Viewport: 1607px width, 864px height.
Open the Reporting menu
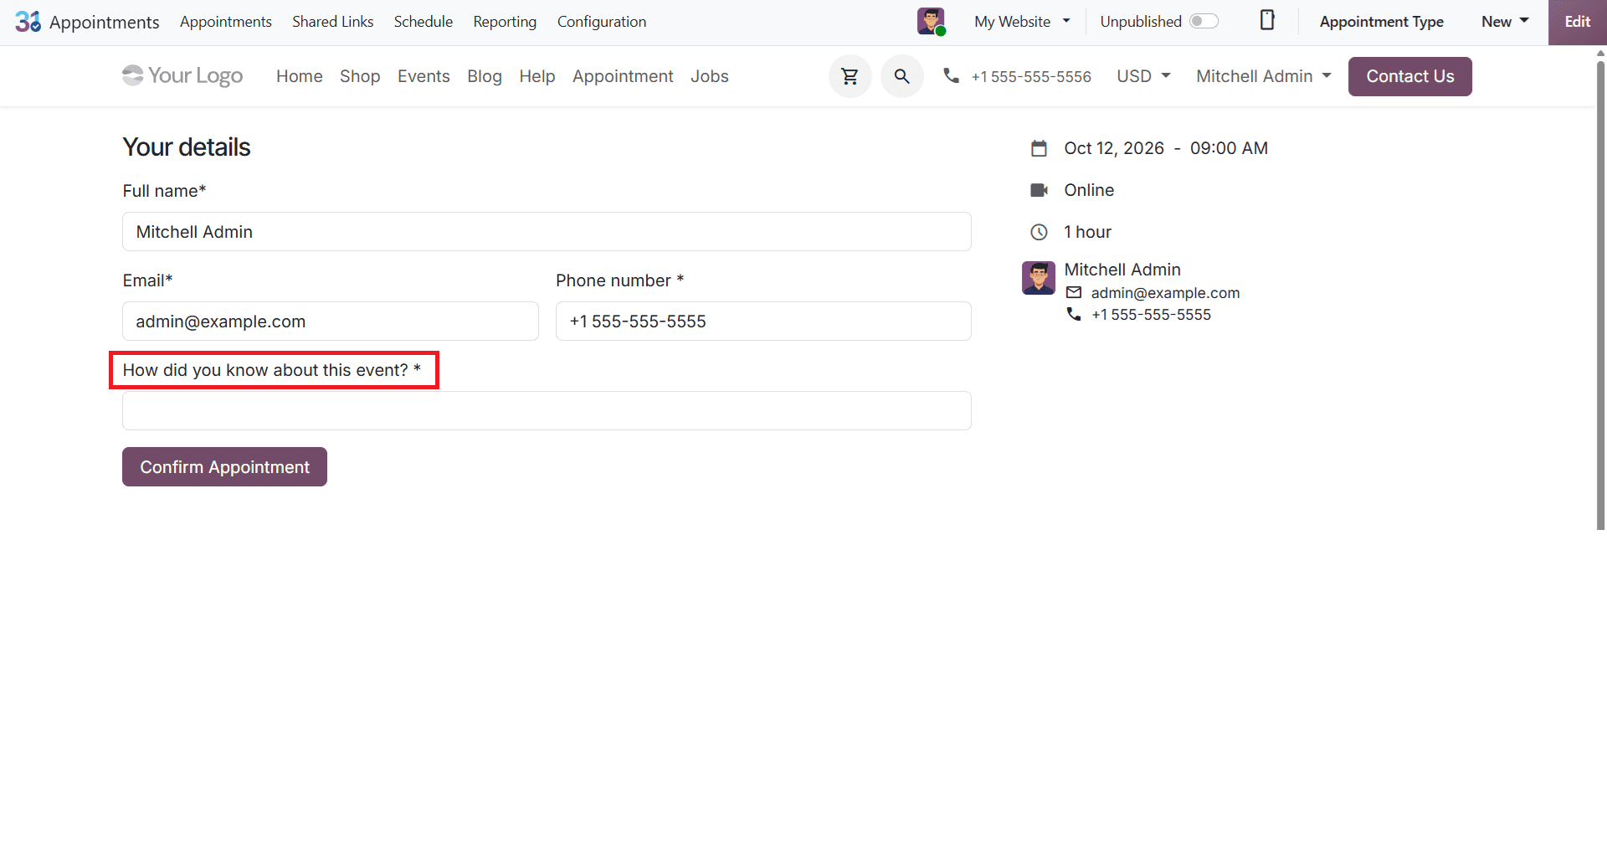click(x=505, y=22)
